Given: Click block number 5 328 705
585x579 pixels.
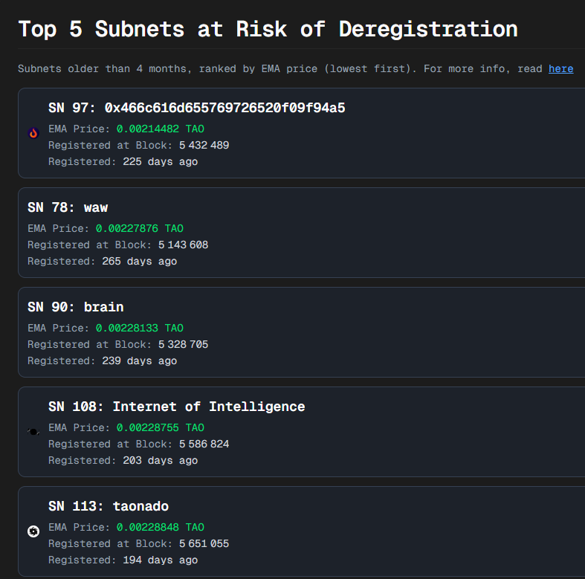Looking at the screenshot, I should click(x=183, y=344).
